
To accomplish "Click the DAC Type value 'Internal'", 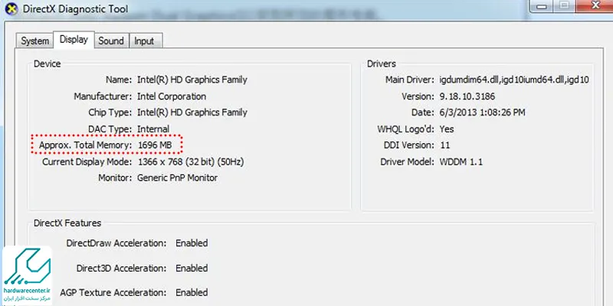I will pos(153,129).
